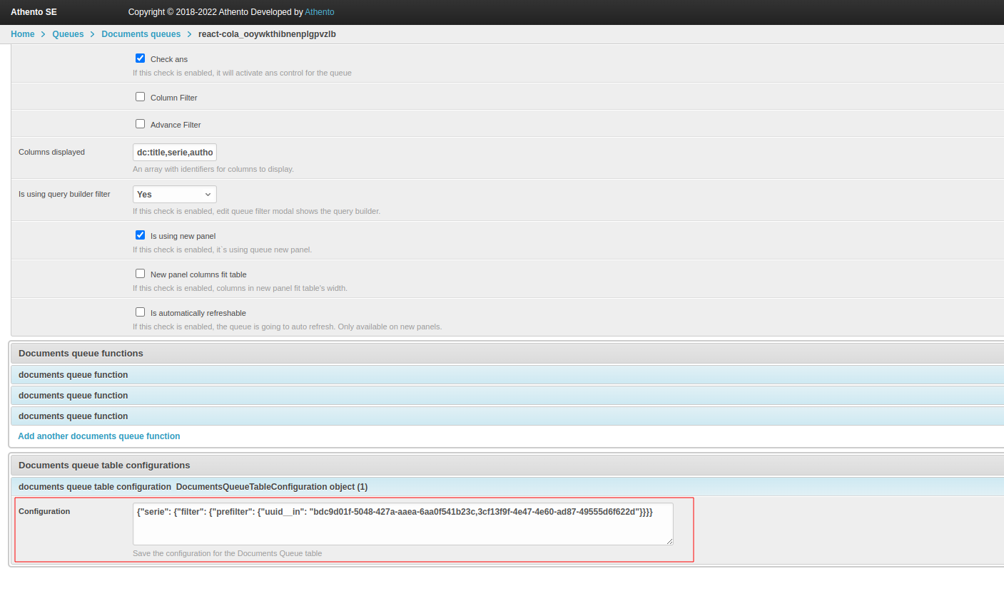Navigate to Documents queues breadcrumb
Screen dimensions: 1004x601
tap(141, 34)
